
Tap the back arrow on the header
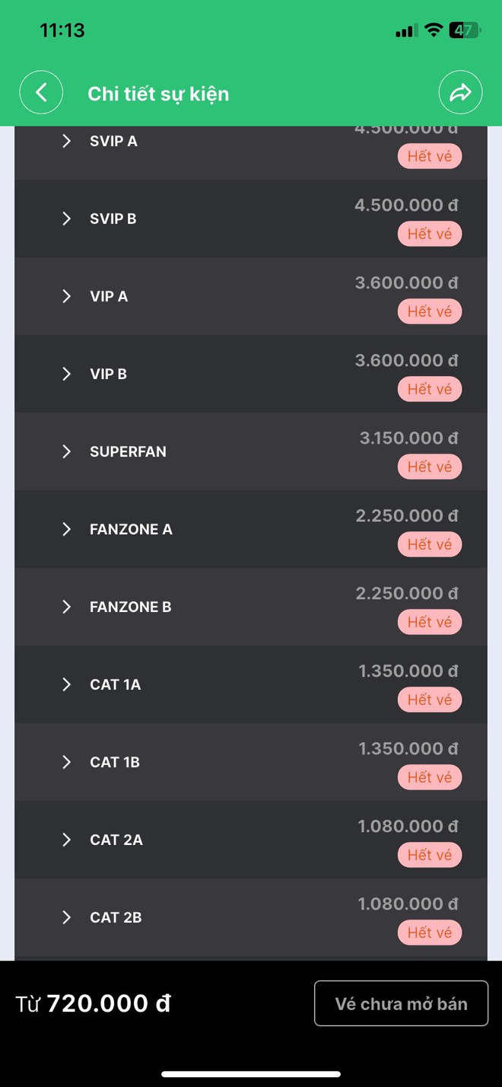click(x=41, y=91)
